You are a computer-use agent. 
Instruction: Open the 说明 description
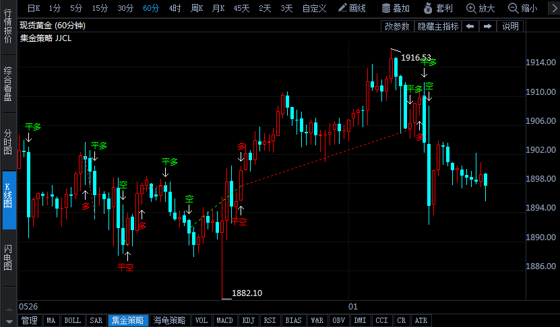point(510,26)
